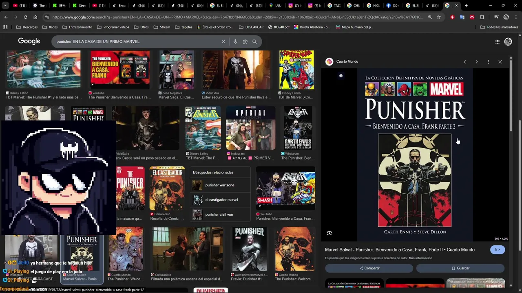Save the image with the Guardar button

tap(460, 268)
